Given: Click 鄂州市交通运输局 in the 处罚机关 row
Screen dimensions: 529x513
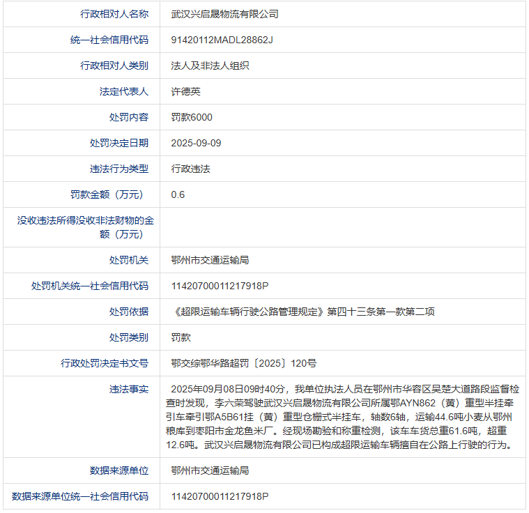Looking at the screenshot, I should pyautogui.click(x=210, y=260).
